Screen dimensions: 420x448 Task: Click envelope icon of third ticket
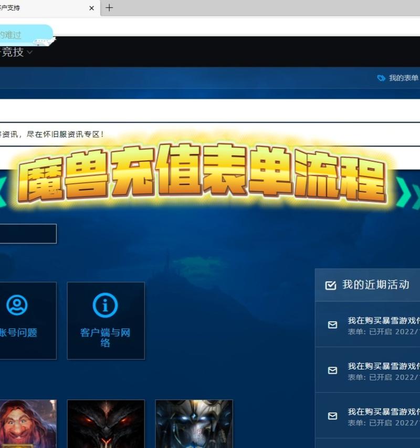click(x=332, y=416)
